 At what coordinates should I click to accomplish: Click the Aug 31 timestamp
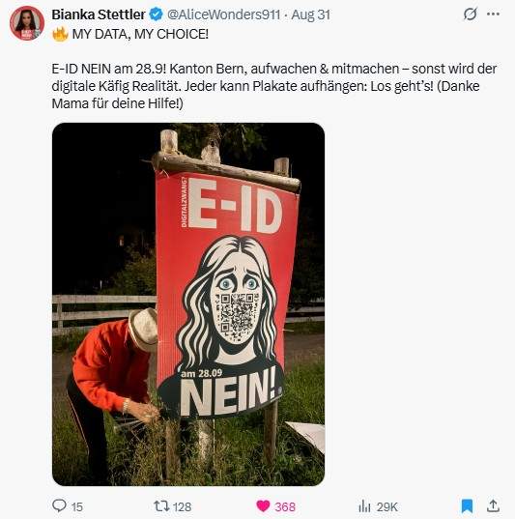pyautogui.click(x=310, y=14)
